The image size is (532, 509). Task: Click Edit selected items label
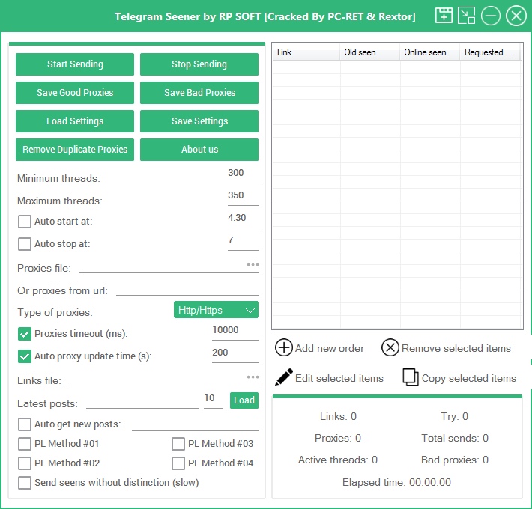339,378
